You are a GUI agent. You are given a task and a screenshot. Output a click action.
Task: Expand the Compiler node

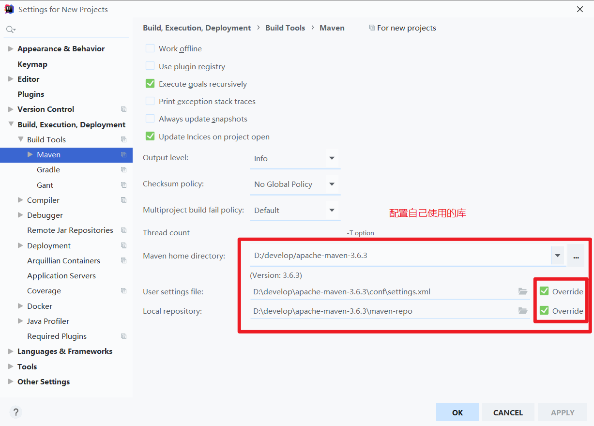(x=20, y=200)
